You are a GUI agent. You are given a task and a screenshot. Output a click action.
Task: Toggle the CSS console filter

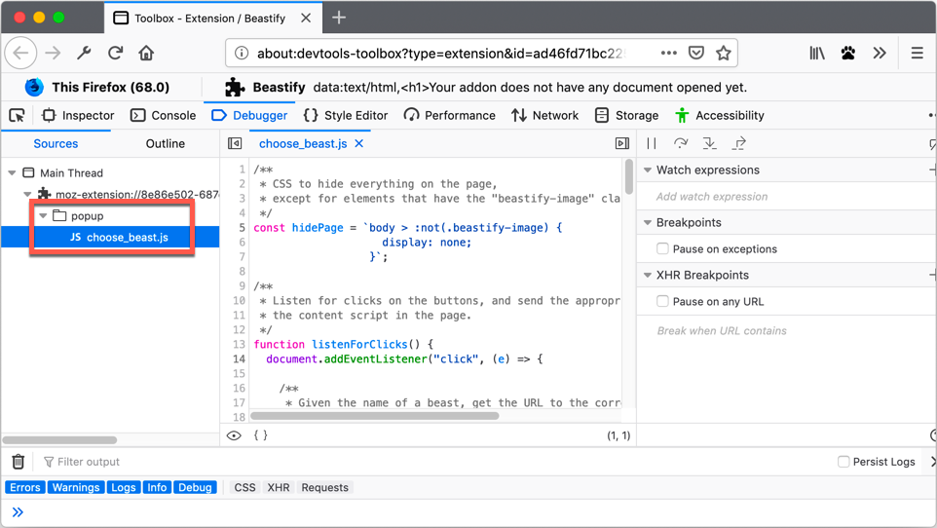[x=245, y=487]
